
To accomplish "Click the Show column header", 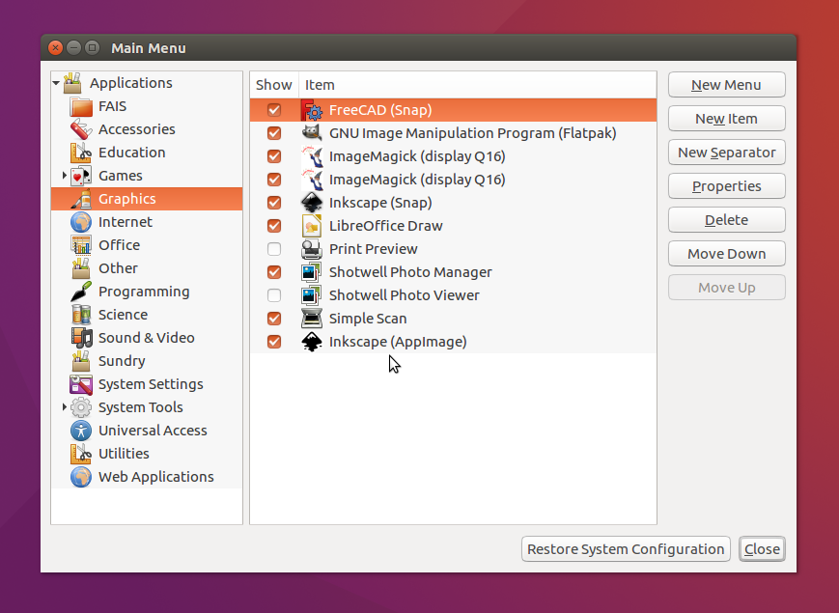I will [274, 85].
